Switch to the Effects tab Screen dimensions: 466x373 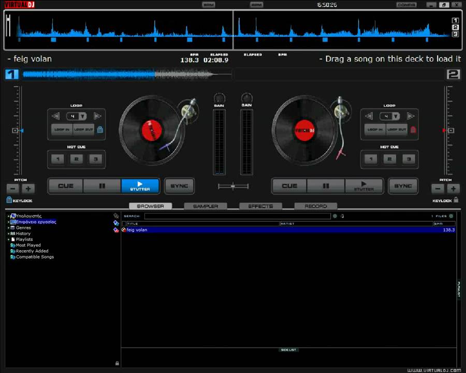point(260,206)
